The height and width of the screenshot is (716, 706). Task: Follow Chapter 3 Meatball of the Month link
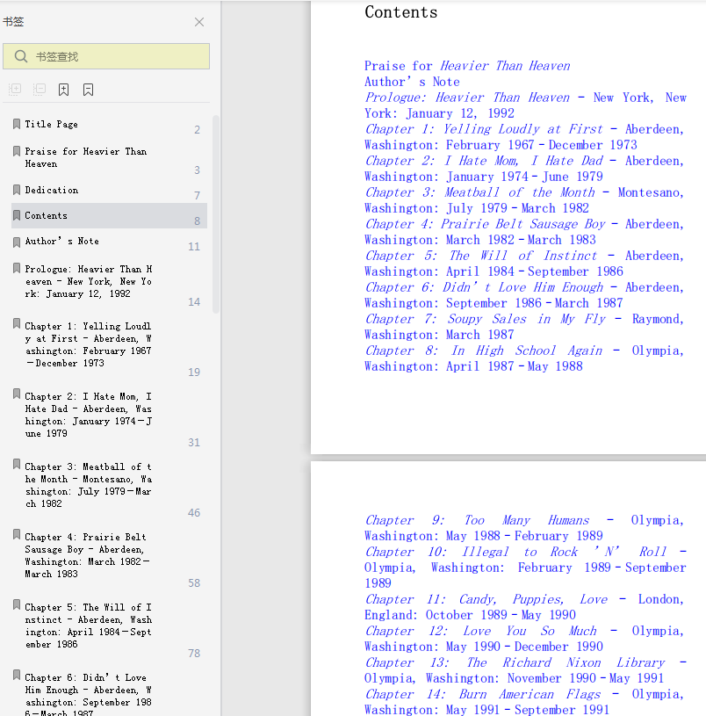(x=524, y=200)
